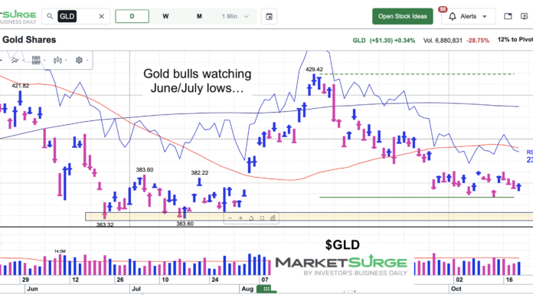The image size is (533, 295).
Task: Click the 363.32 low price label
Action: pyautogui.click(x=105, y=225)
